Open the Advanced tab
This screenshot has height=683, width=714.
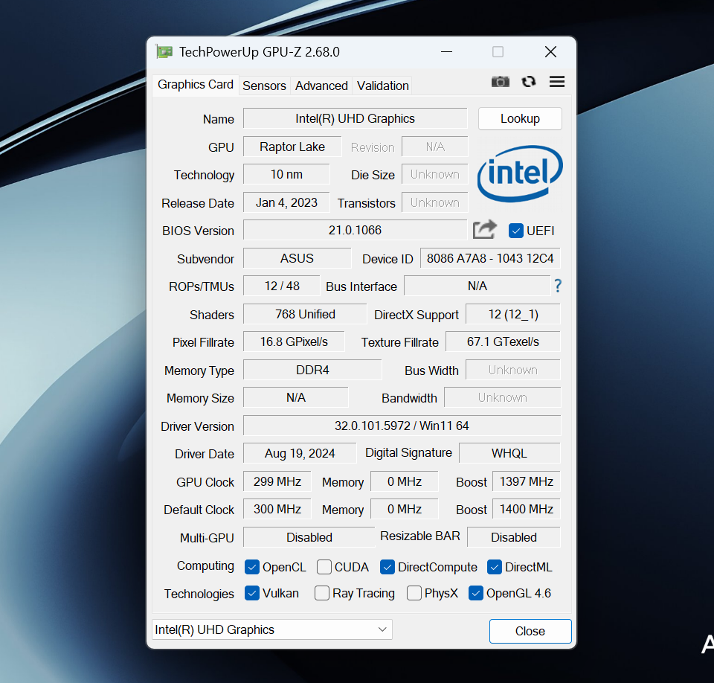pyautogui.click(x=321, y=86)
